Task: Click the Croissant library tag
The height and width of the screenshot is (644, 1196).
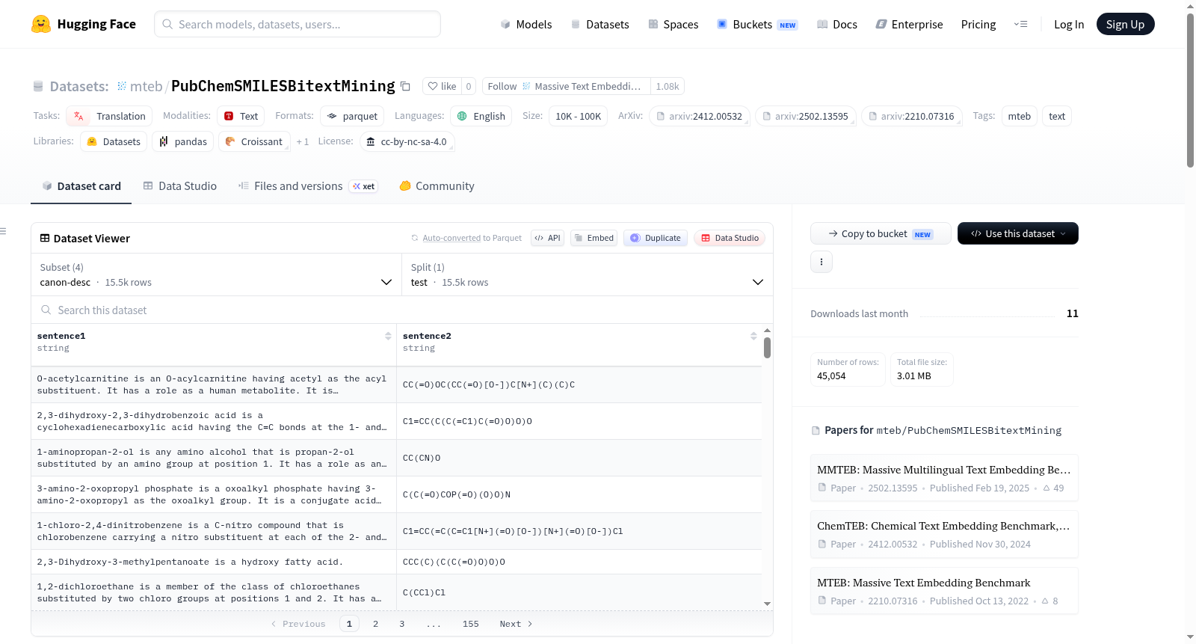Action: coord(254,141)
